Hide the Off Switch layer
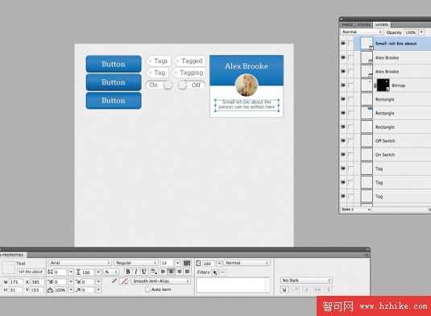This screenshot has width=431, height=316. pyautogui.click(x=343, y=141)
